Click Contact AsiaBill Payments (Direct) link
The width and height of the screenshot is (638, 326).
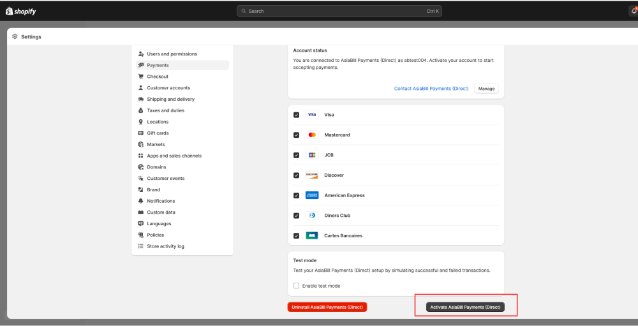click(431, 89)
